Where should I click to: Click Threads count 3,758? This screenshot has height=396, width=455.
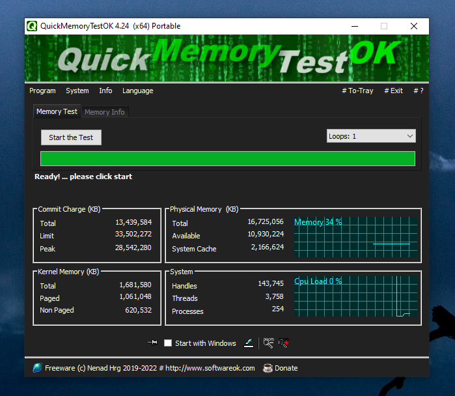click(274, 296)
